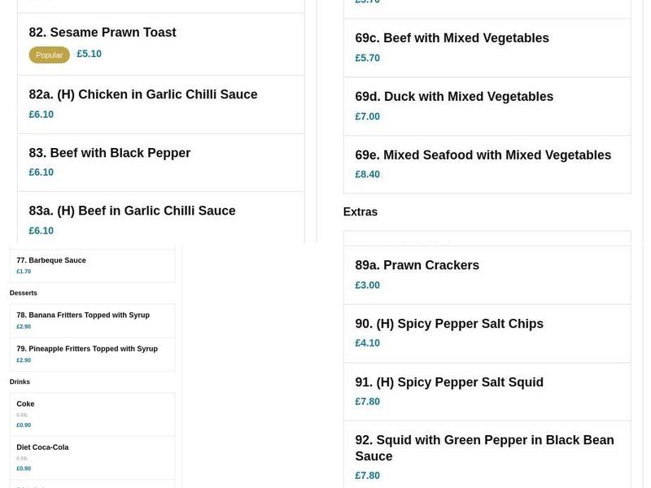Select the Sesame Prawn Toast menu item
The height and width of the screenshot is (488, 651).
coord(102,33)
